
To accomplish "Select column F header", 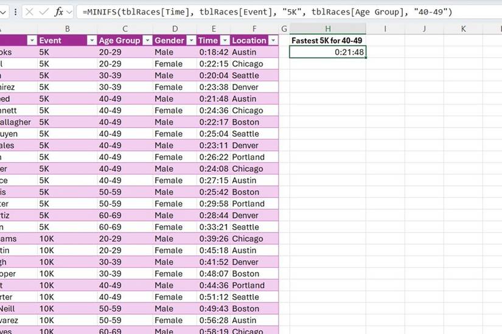I will click(x=254, y=29).
